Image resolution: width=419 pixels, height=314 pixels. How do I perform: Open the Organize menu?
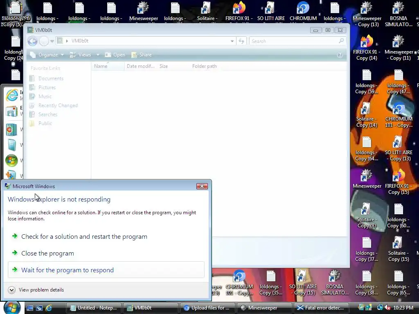47,55
